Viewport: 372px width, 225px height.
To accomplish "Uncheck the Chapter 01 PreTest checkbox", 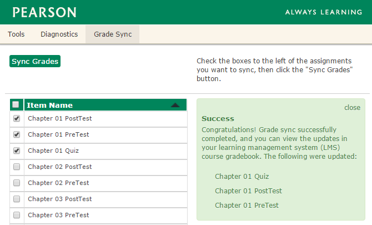I will pyautogui.click(x=17, y=134).
